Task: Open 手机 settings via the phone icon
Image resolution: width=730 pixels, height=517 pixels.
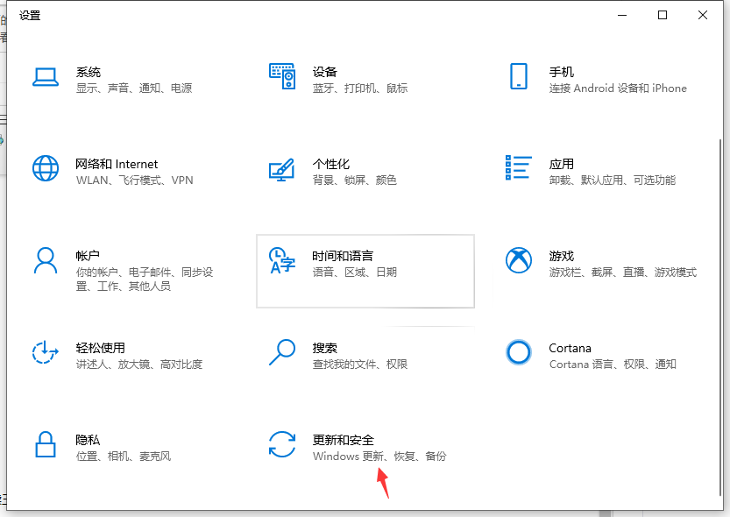Action: click(x=519, y=77)
